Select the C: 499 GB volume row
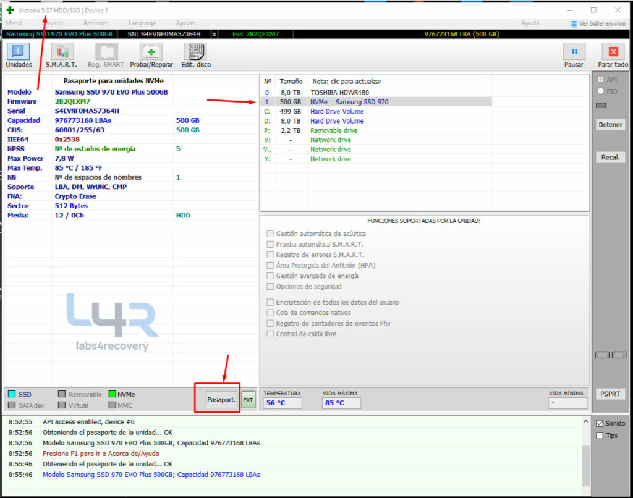This screenshot has width=633, height=498. [x=376, y=111]
